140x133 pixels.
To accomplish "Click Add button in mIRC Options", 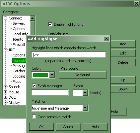I will click(123, 44).
